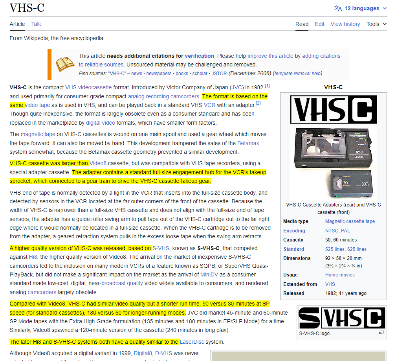Open the "VHS-C" find sources link
The width and height of the screenshot is (396, 361).
click(117, 73)
